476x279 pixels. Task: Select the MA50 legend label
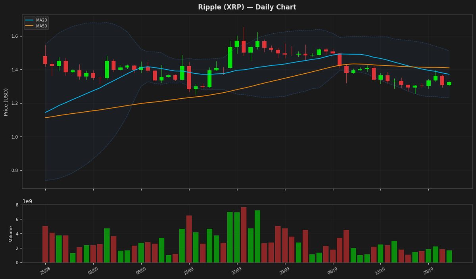point(42,26)
